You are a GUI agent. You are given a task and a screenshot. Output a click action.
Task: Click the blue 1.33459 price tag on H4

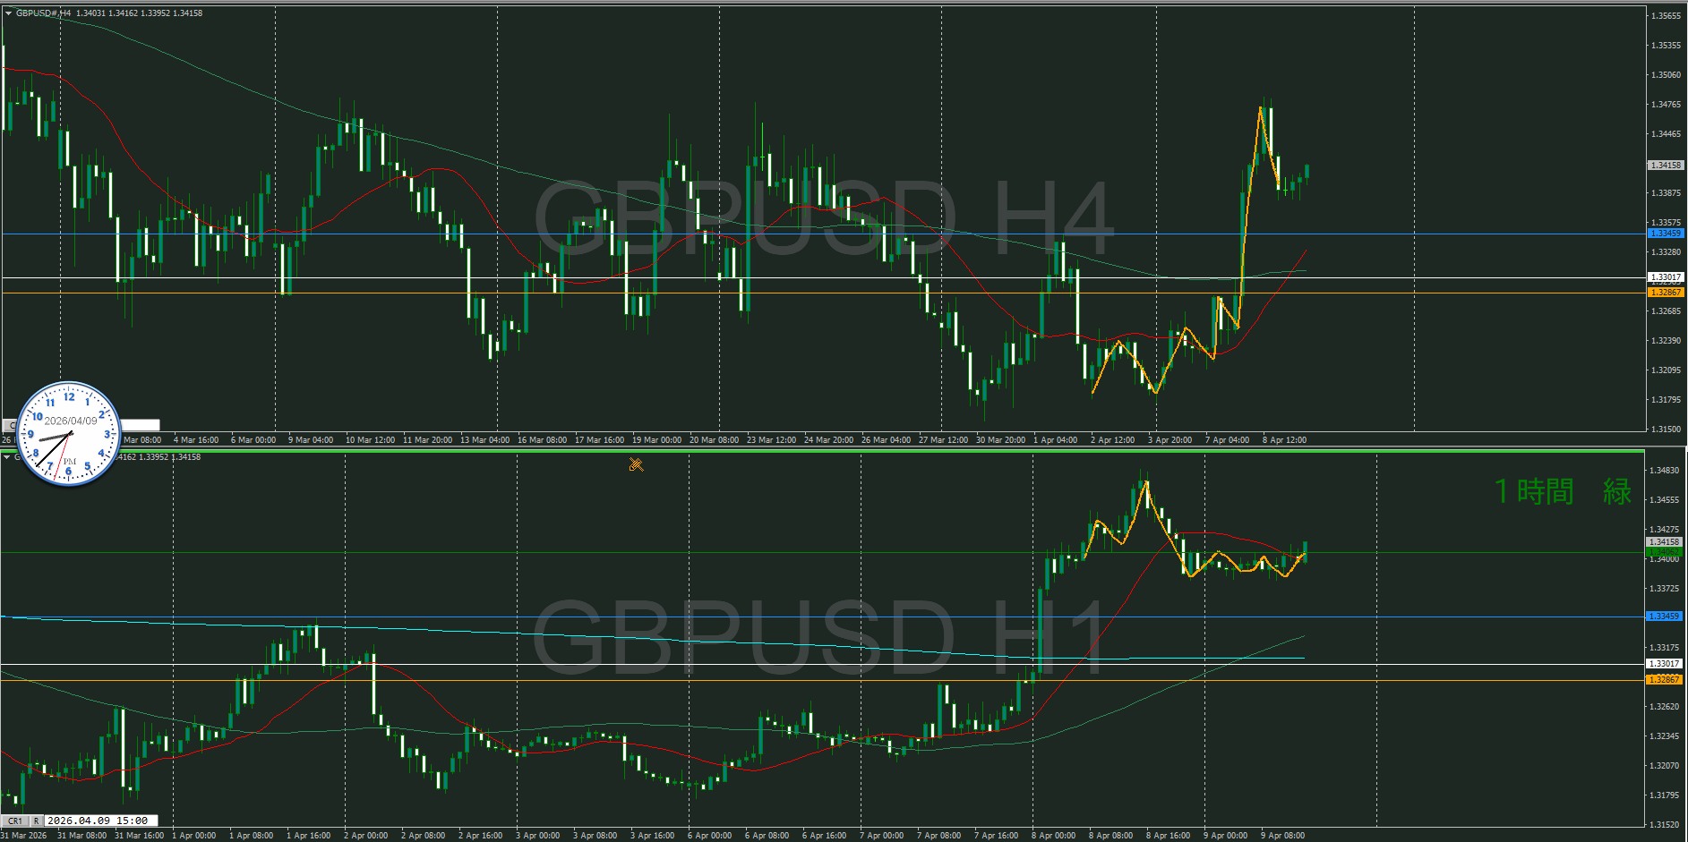pos(1666,234)
